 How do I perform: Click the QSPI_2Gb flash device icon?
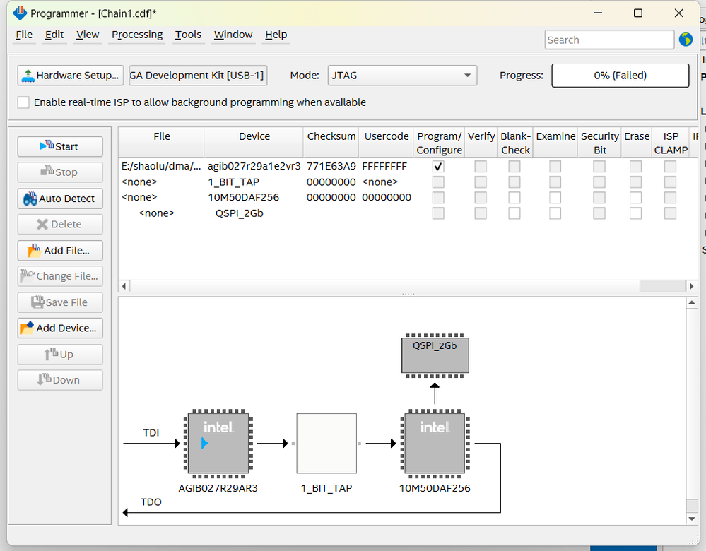(435, 355)
